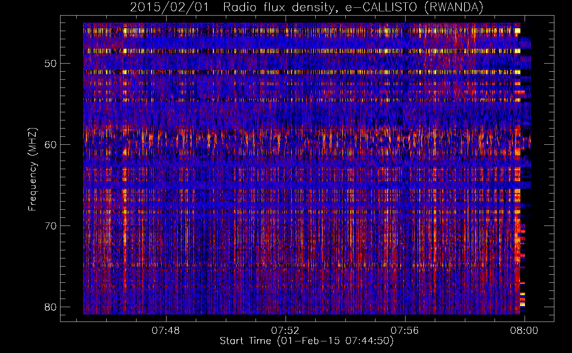Click the 08:00 time tick label

pyautogui.click(x=524, y=331)
